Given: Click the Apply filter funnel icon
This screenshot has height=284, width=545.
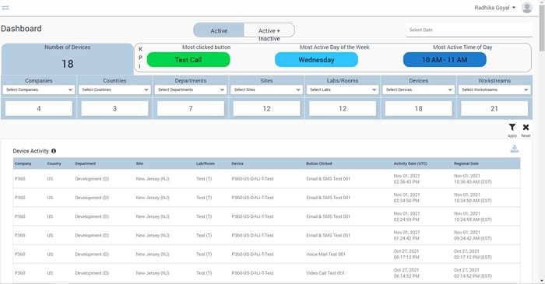Looking at the screenshot, I should [512, 128].
